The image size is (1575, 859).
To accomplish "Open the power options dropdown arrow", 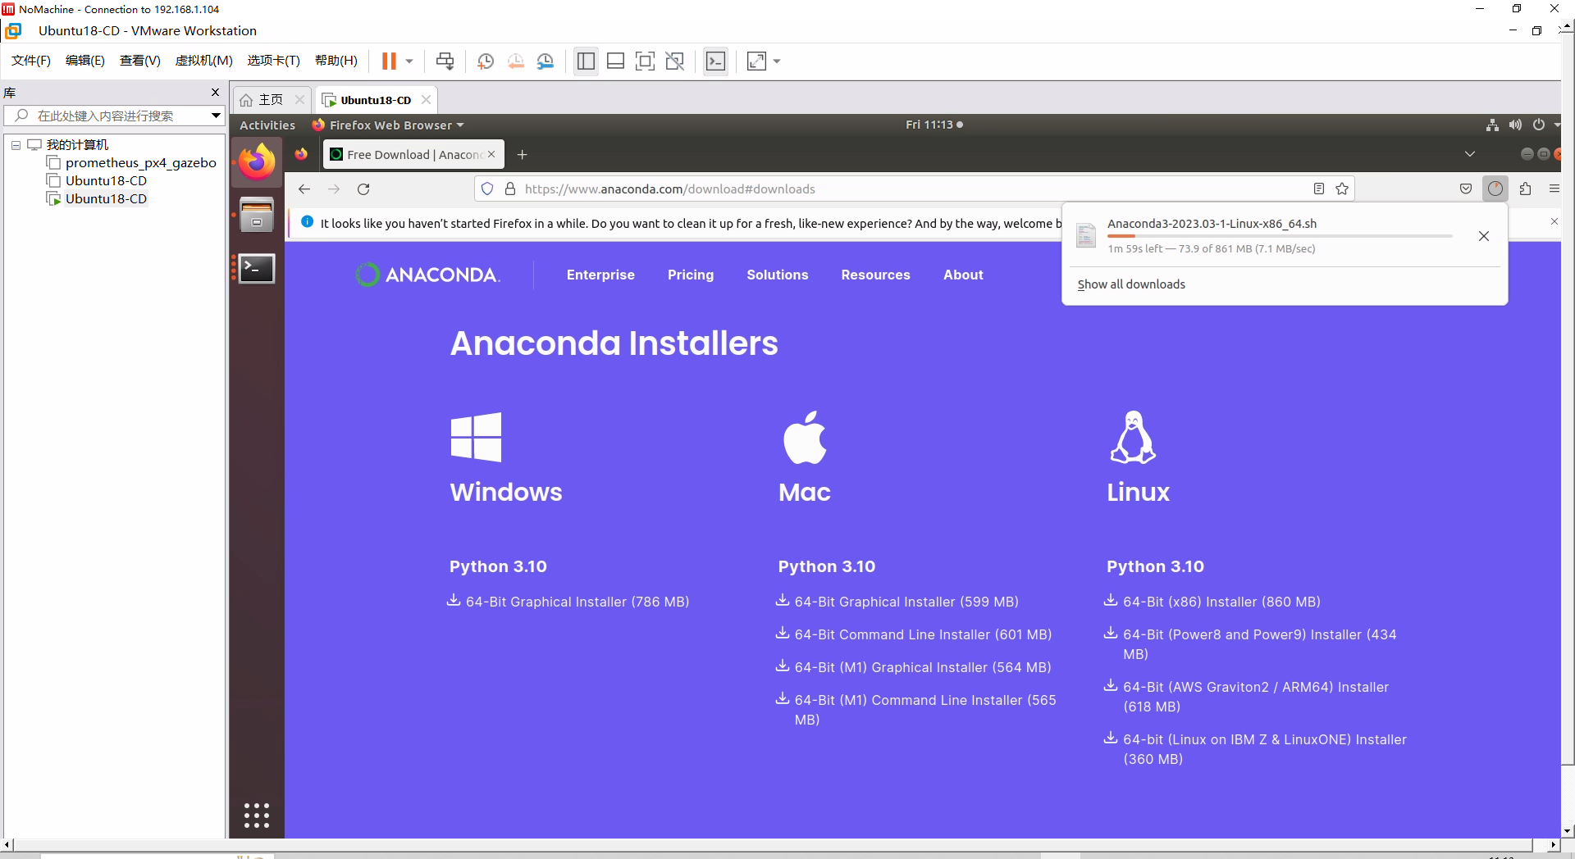I will tap(409, 61).
